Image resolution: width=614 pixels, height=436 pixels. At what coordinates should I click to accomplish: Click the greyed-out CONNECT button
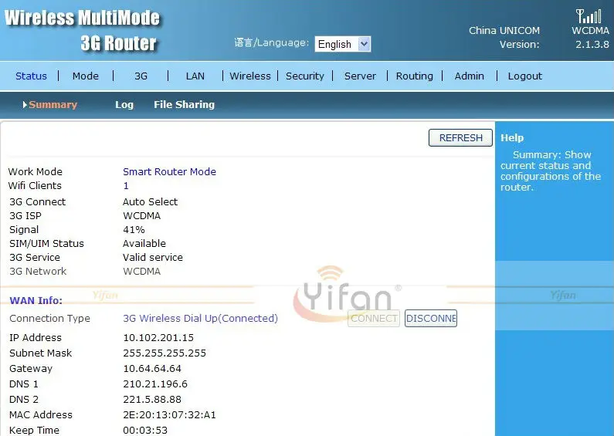(374, 318)
